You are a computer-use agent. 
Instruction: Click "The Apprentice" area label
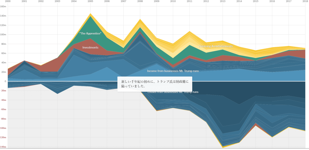90,33
